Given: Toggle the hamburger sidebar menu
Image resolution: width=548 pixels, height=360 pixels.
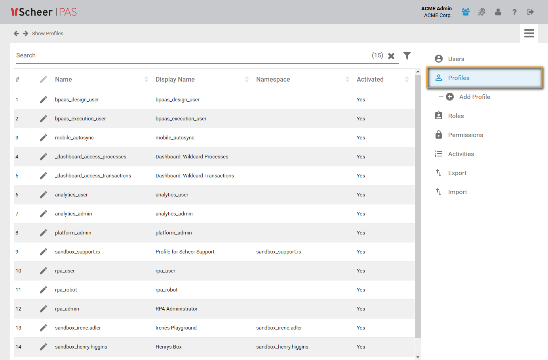Looking at the screenshot, I should click(529, 33).
